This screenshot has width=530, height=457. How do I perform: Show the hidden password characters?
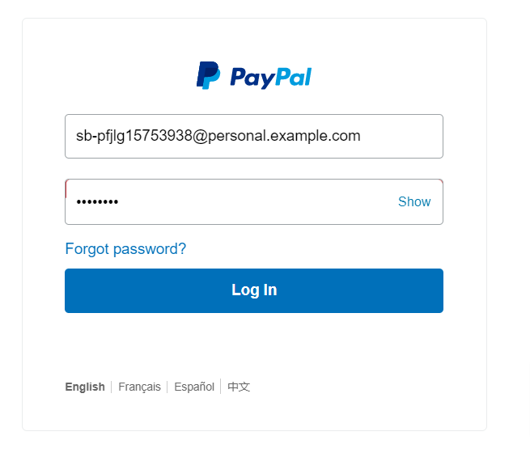[414, 201]
